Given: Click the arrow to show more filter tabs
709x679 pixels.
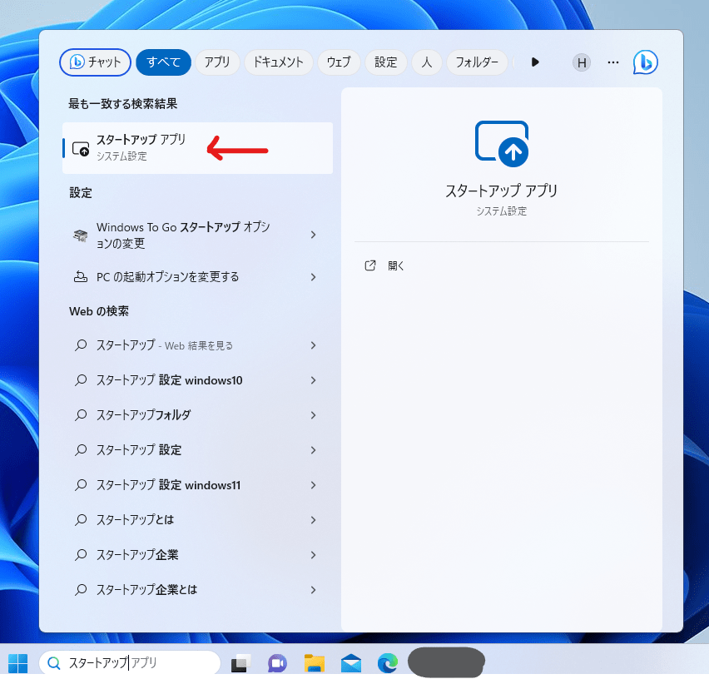Looking at the screenshot, I should point(535,62).
